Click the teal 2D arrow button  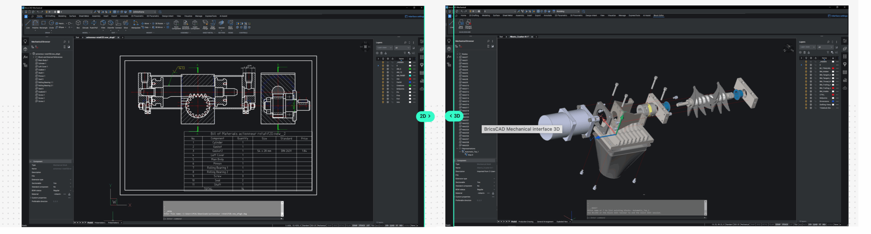coord(425,116)
